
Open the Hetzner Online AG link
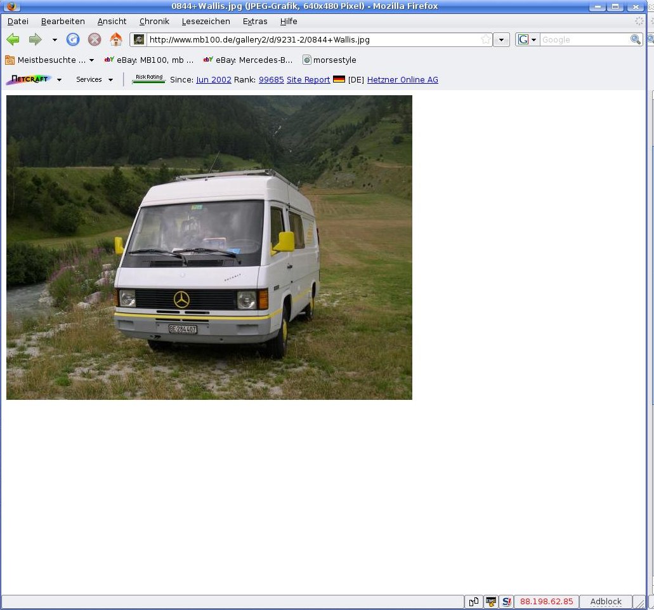(x=402, y=79)
